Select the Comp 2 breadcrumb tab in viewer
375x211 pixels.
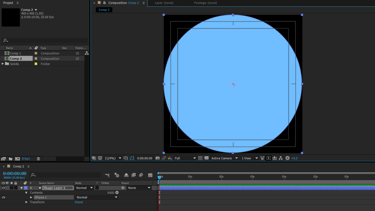click(104, 10)
